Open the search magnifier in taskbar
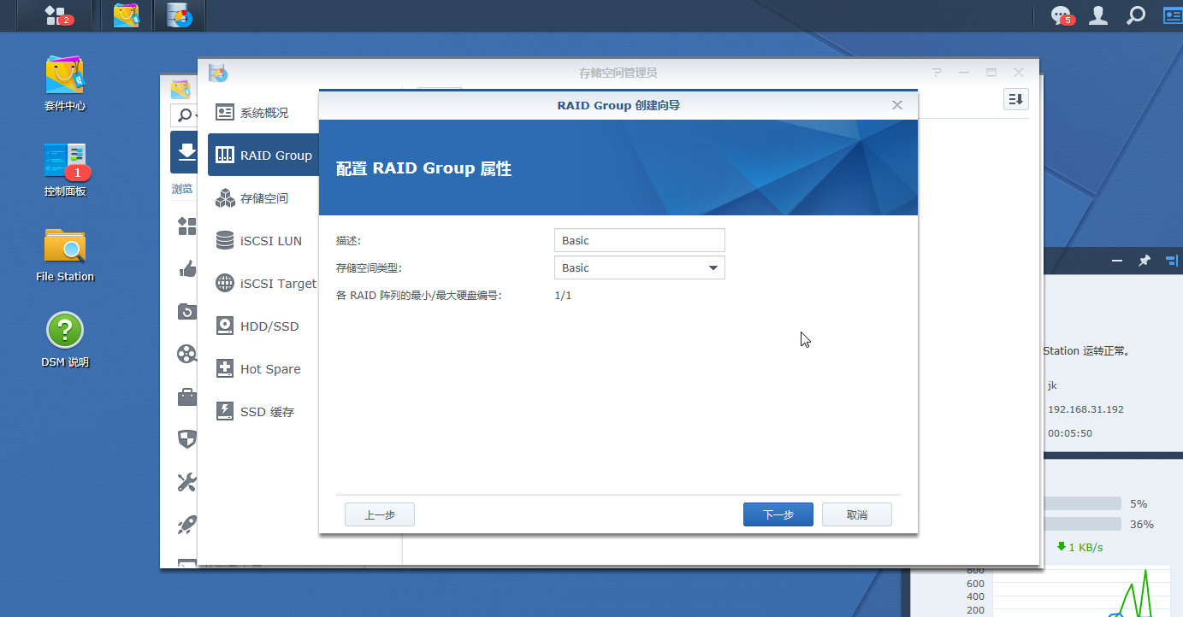The image size is (1183, 617). [1135, 15]
